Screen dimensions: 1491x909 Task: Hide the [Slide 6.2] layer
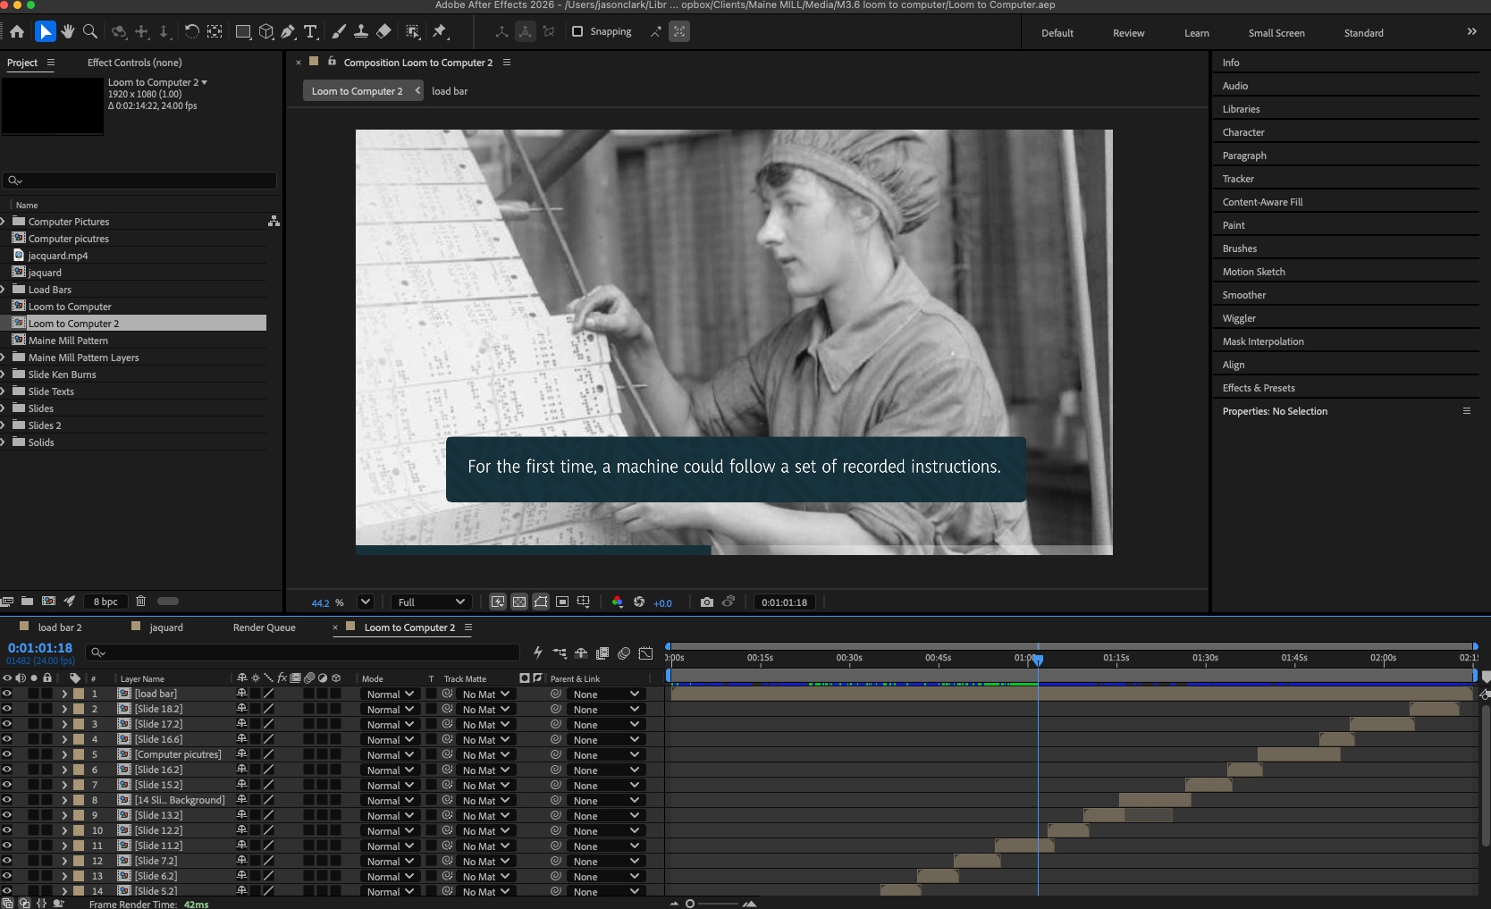[7, 876]
